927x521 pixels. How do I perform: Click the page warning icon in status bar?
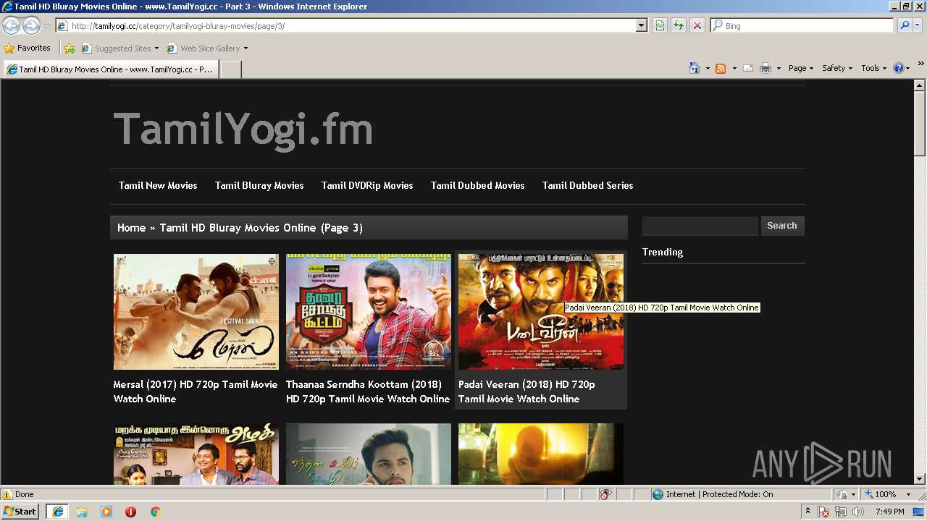pyautogui.click(x=7, y=494)
